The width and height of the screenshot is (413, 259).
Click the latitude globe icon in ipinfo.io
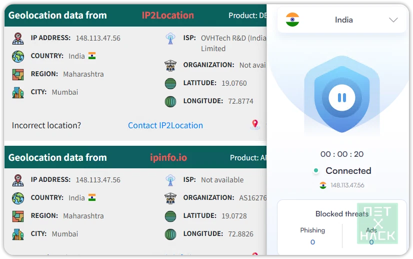pos(170,216)
